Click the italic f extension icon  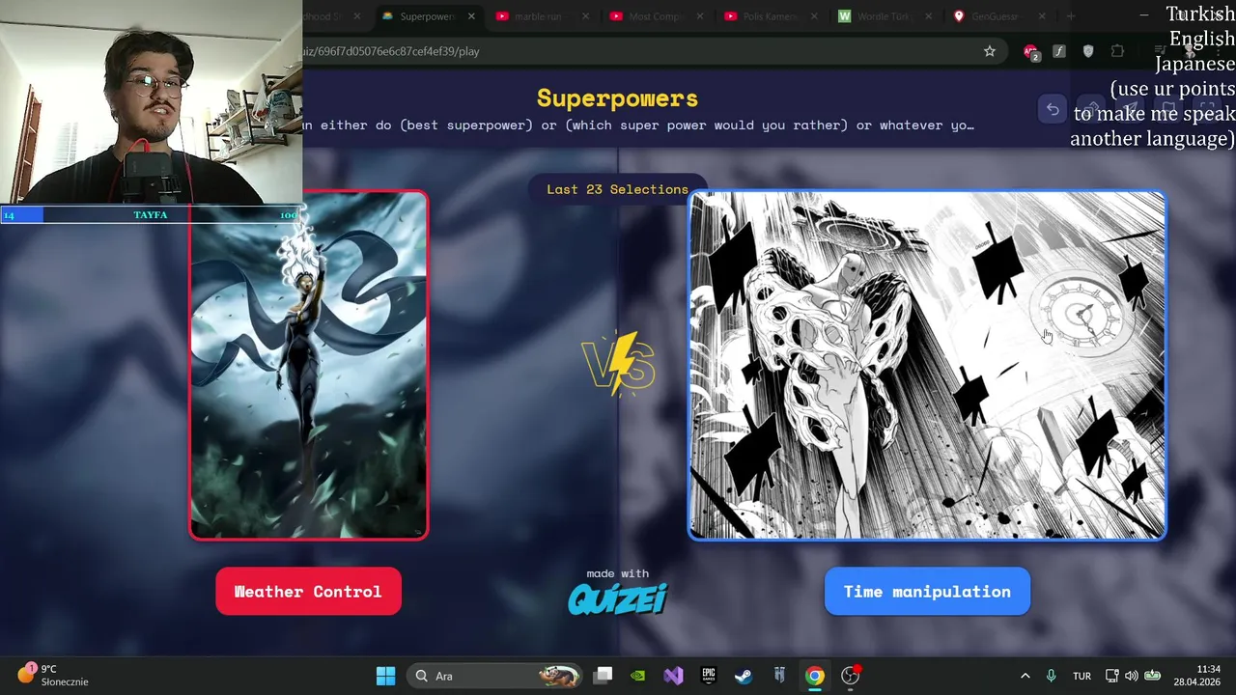pos(1059,51)
